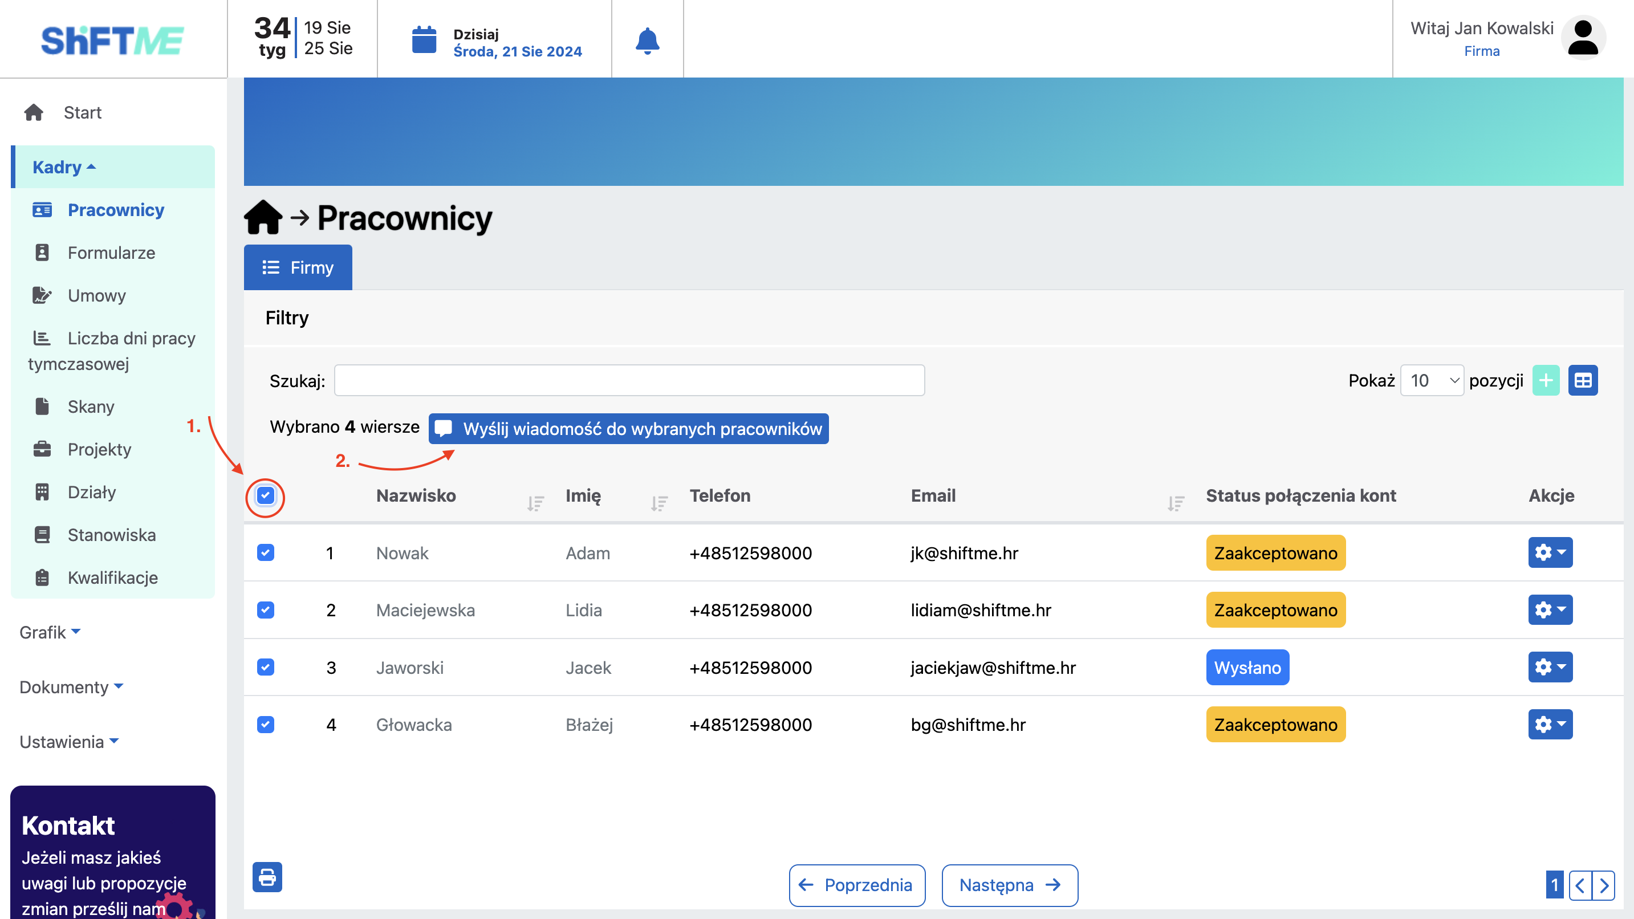Toggle the select-all header checkbox
1634x919 pixels.
(x=265, y=495)
